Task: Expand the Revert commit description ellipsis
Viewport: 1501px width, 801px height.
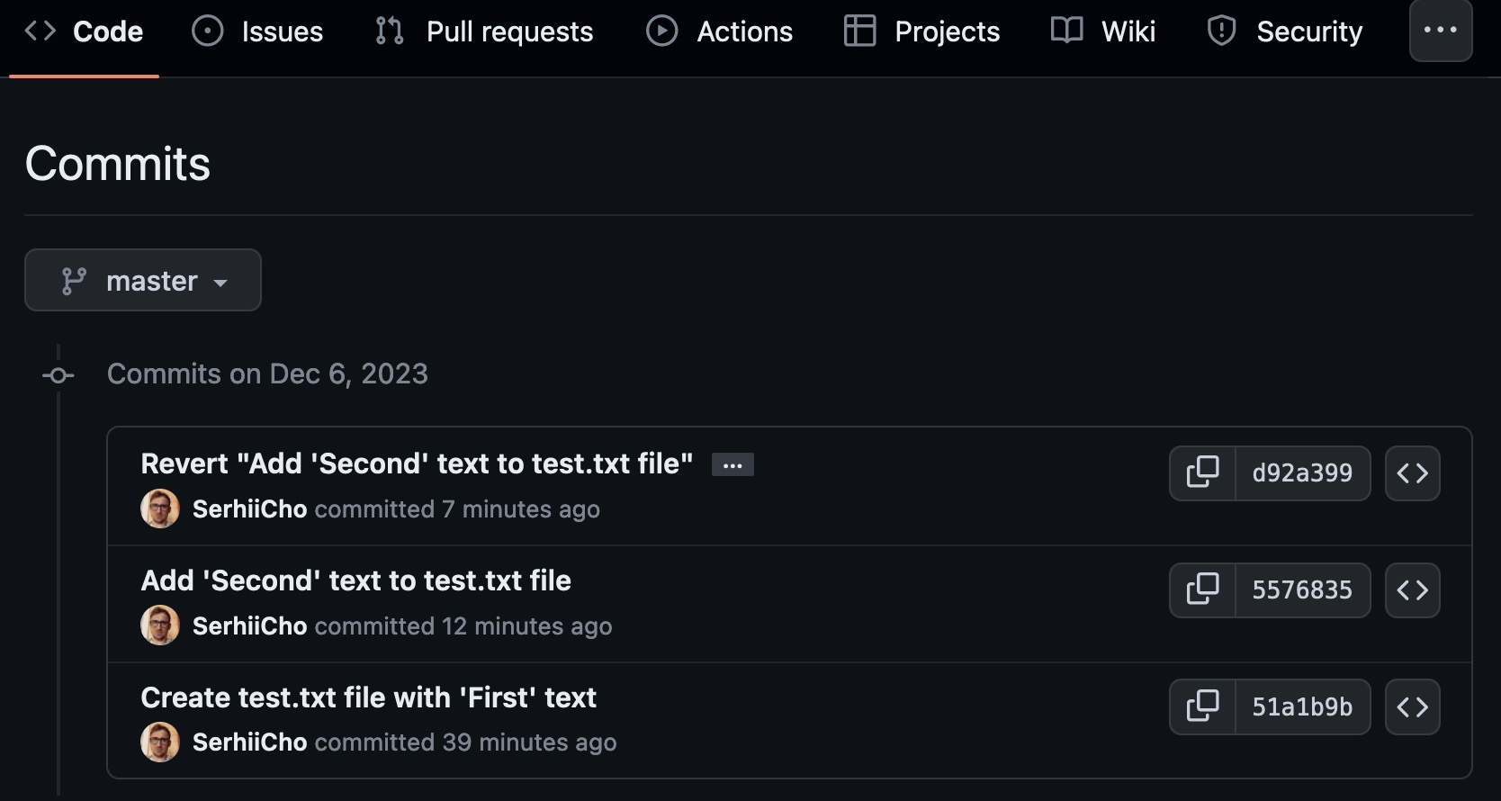Action: [732, 465]
